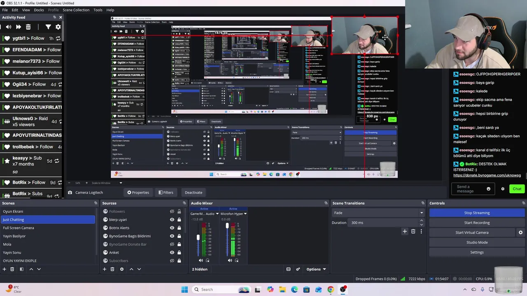This screenshot has height=296, width=527.
Task: Open the transition three-dot menu
Action: 421,231
